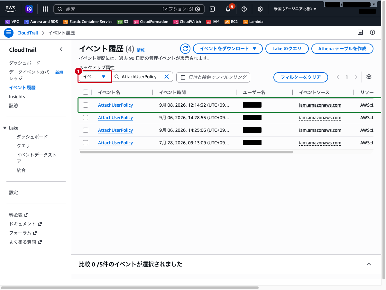This screenshot has width=386, height=290.
Task: Open the help question mark icon
Action: pos(244,9)
